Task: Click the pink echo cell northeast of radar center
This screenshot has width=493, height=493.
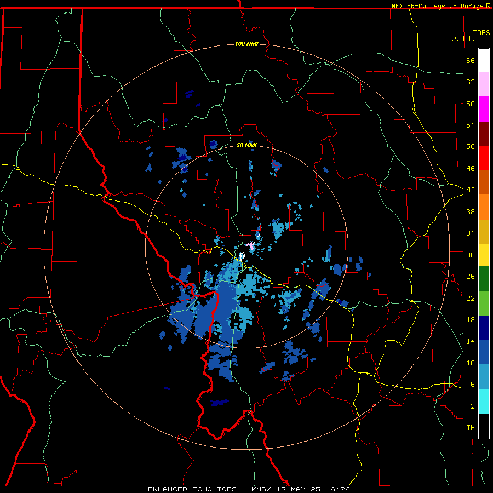Action: coord(251,245)
